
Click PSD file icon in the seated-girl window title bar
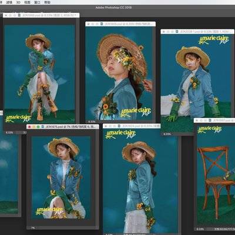(x=19, y=15)
